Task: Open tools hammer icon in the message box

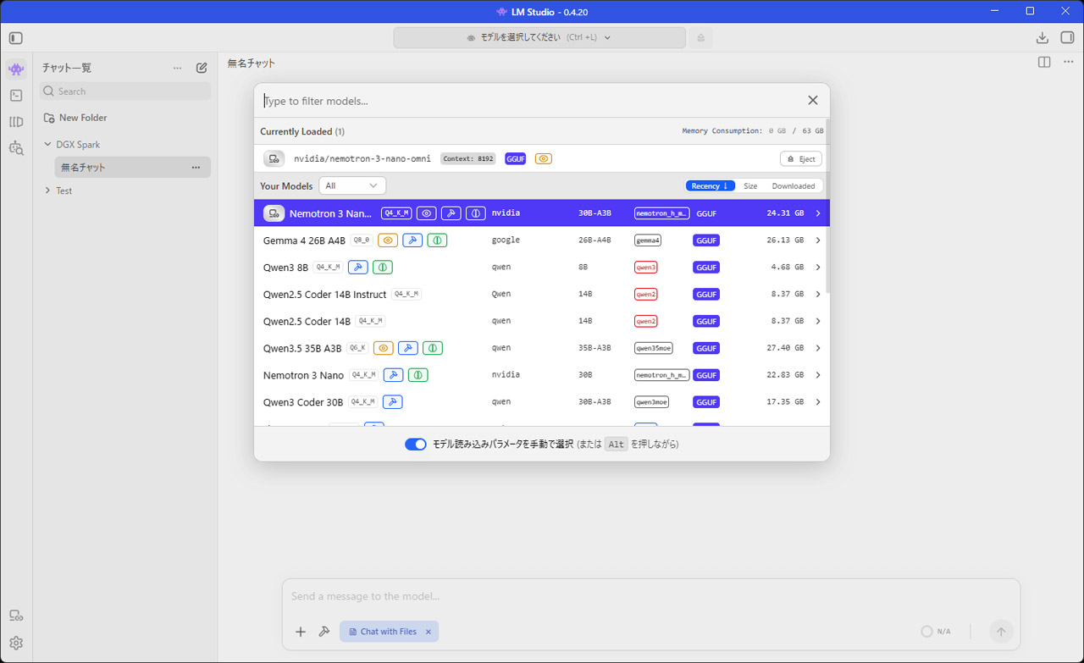Action: [324, 632]
